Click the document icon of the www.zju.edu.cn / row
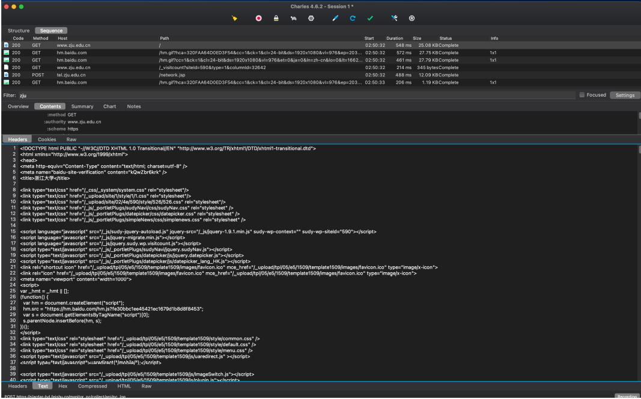641x399 pixels. (x=6, y=45)
